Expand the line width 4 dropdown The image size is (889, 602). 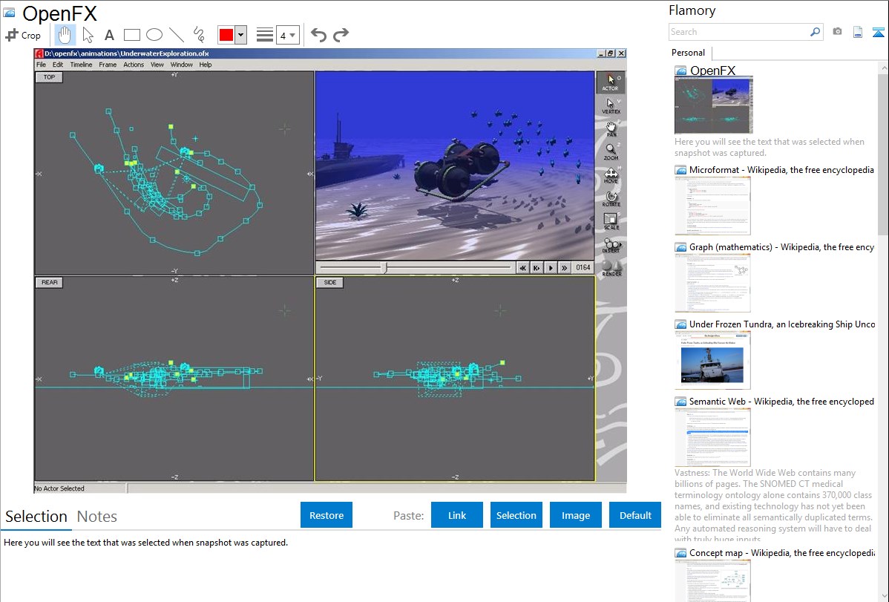click(x=287, y=36)
